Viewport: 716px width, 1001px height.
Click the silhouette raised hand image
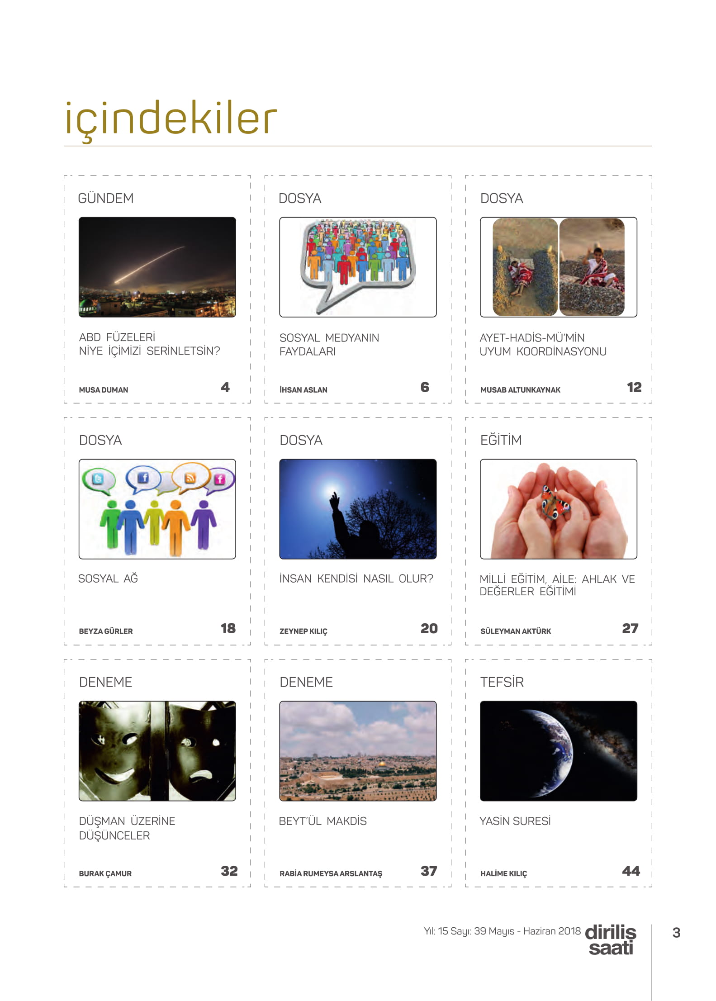pos(358,509)
